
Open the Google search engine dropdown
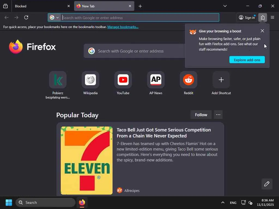click(x=54, y=17)
